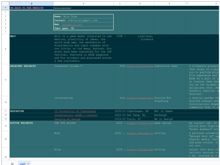Select the 'Conversarium' title cell
Viewport: 220px width, 165px height.
(84, 102)
